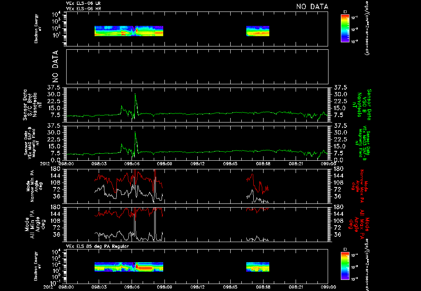Select the large "NO DATA" header text
Viewport: 421px width, 291px height.
[312, 7]
